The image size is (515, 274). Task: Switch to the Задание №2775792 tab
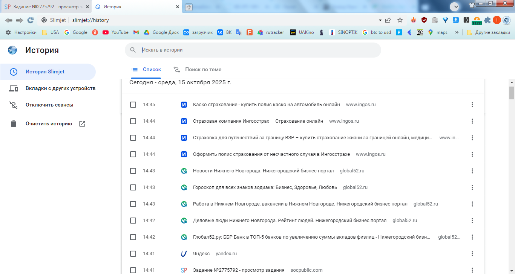[x=46, y=7]
